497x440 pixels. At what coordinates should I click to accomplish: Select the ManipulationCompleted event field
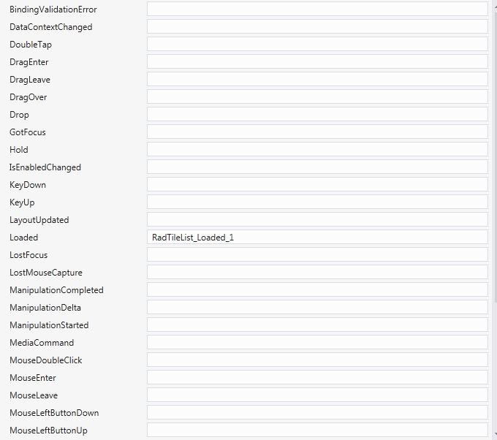[x=317, y=289]
